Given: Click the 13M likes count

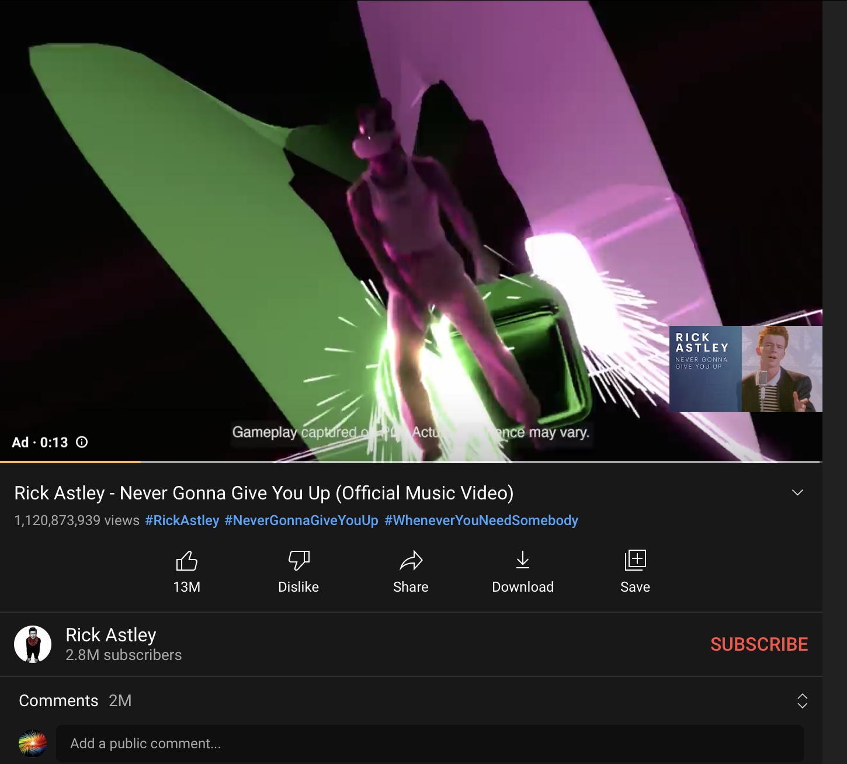Looking at the screenshot, I should [186, 587].
